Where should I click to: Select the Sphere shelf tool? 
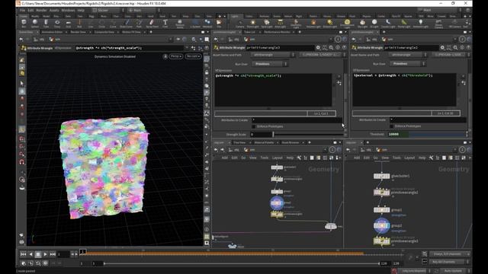coord(35,23)
